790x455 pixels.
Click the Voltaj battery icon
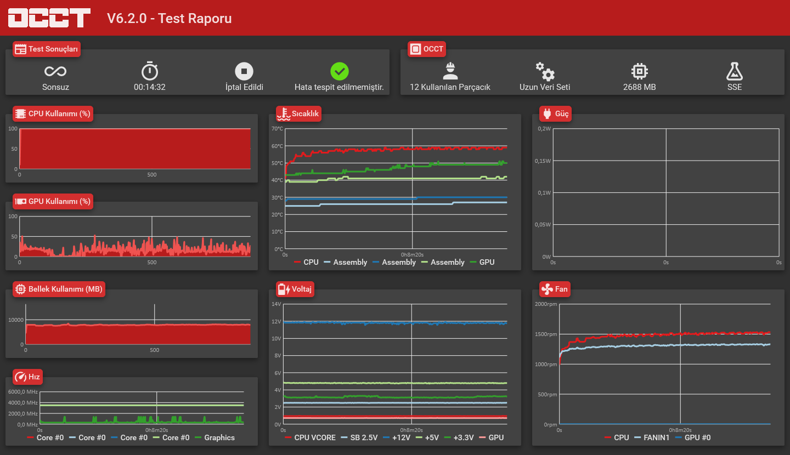pyautogui.click(x=284, y=289)
